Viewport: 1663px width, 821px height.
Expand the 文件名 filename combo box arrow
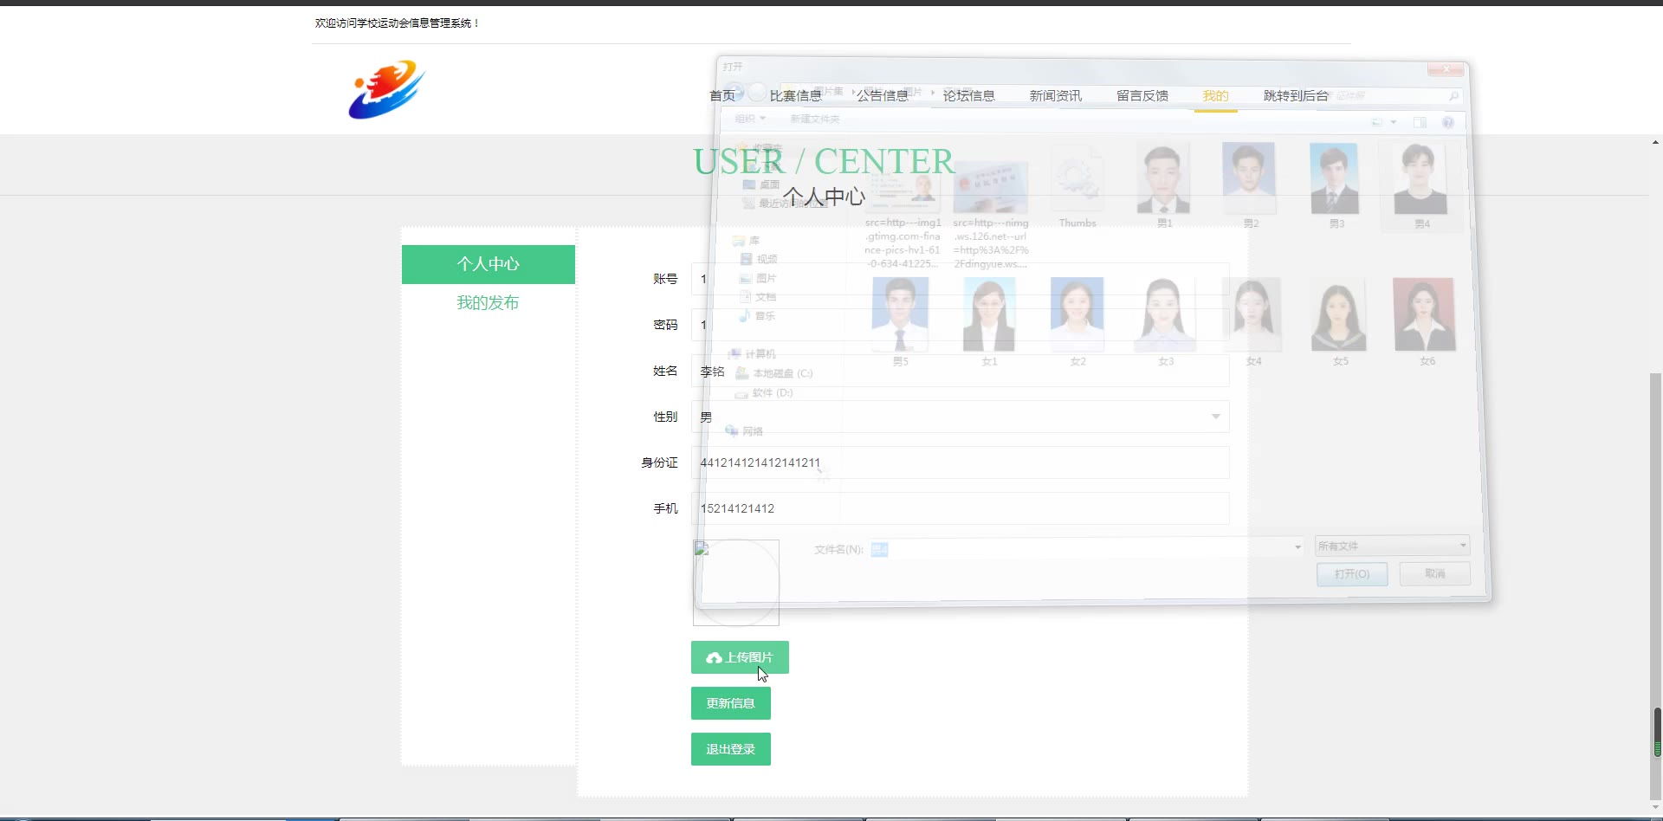coord(1297,547)
